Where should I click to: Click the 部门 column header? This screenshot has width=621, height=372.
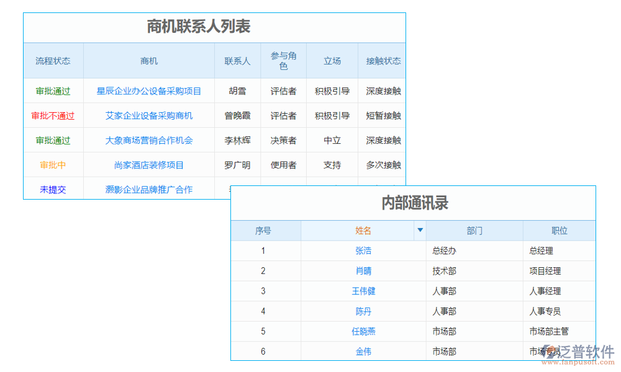coord(475,230)
